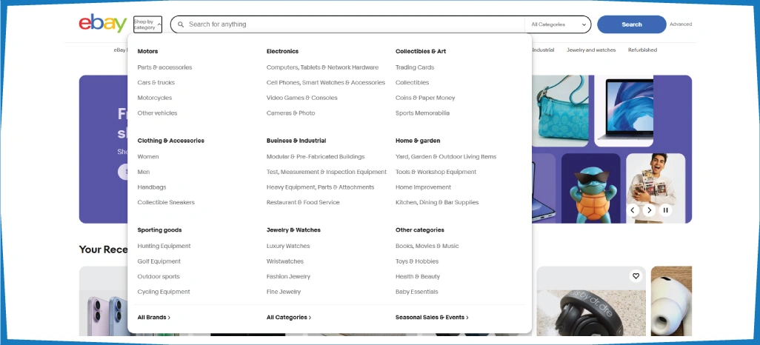Image resolution: width=760 pixels, height=345 pixels.
Task: Open the Refurbished navigation tab
Action: [x=642, y=50]
